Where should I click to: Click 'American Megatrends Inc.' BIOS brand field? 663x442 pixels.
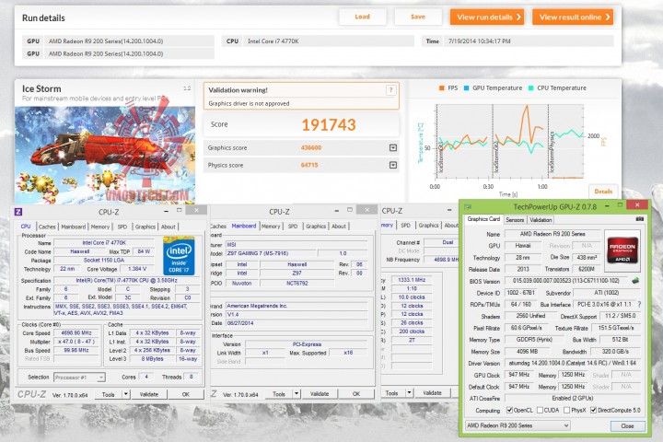297,306
